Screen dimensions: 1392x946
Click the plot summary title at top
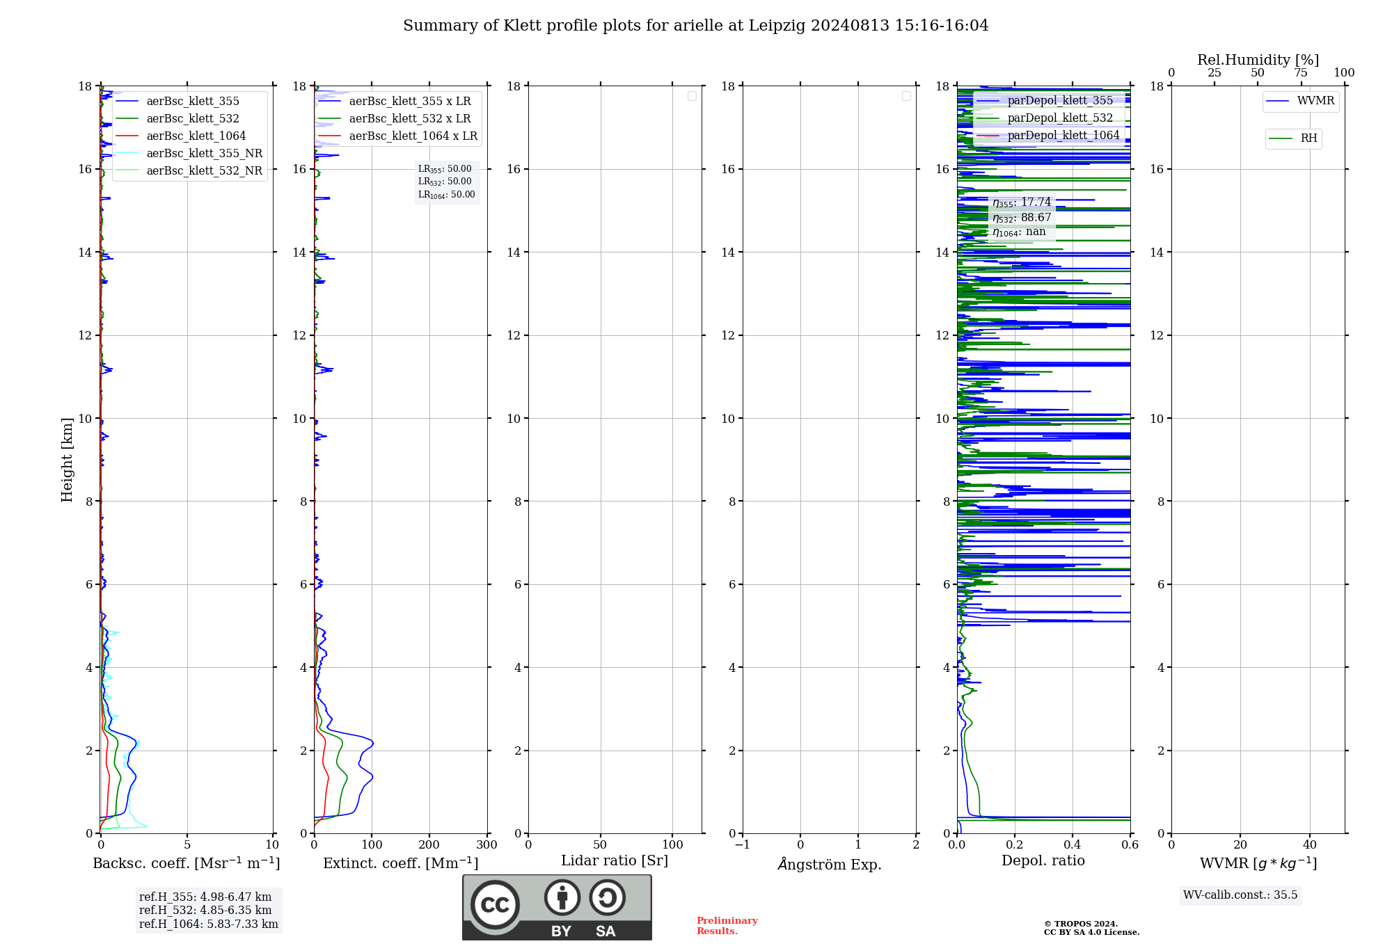pyautogui.click(x=696, y=26)
